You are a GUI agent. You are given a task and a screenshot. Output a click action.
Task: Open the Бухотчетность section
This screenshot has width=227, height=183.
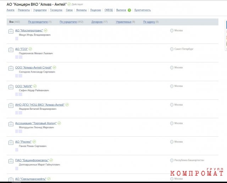143,10
